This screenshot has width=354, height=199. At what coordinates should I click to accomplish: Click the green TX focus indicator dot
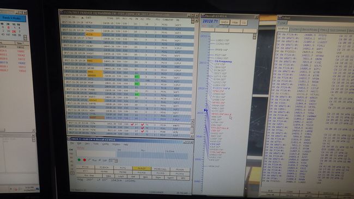point(79,159)
